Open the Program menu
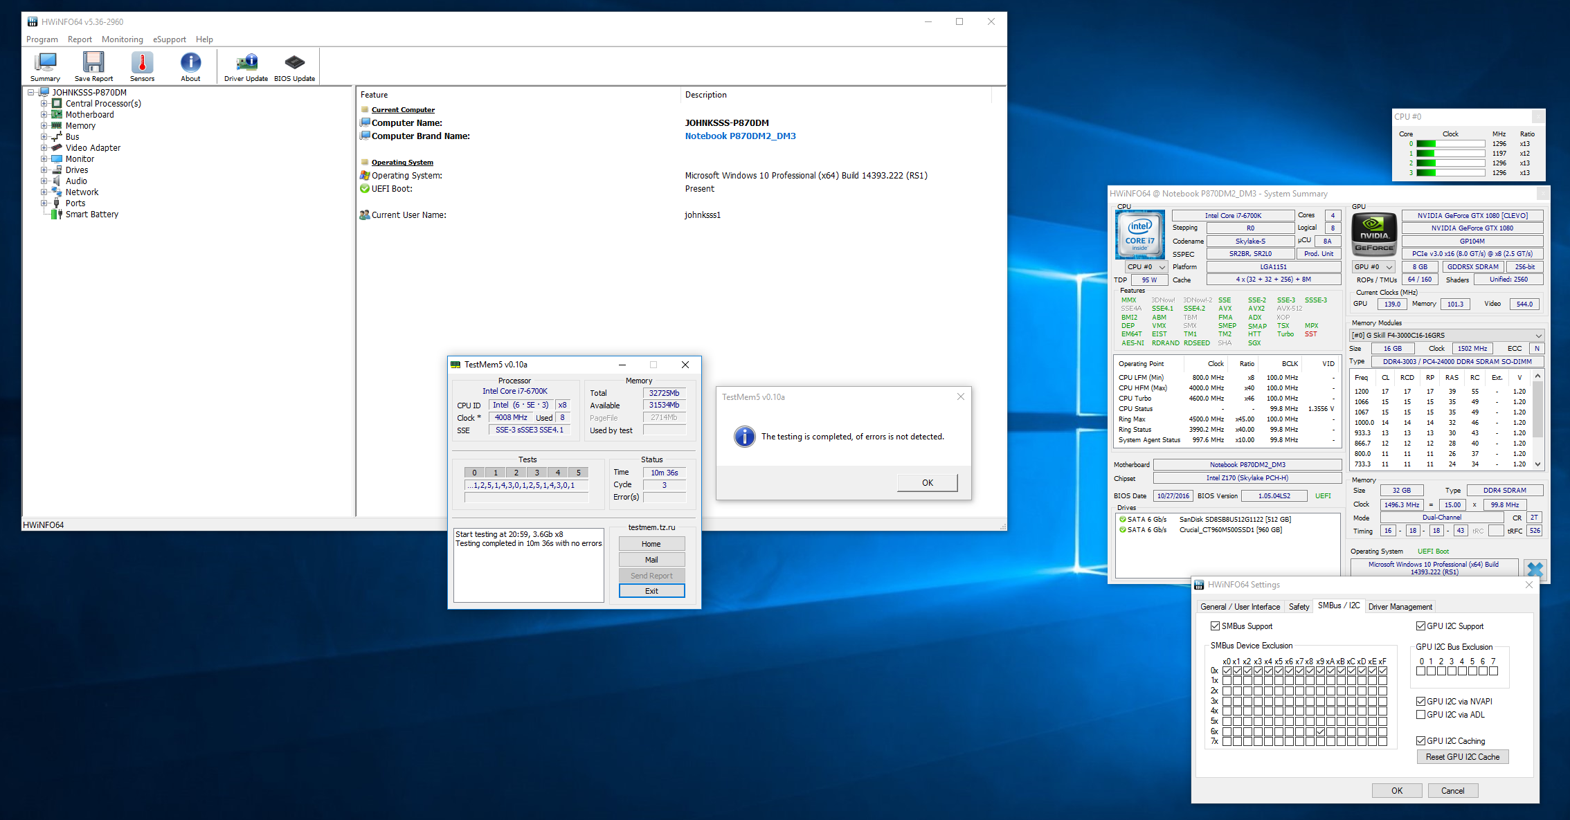This screenshot has width=1570, height=820. pyautogui.click(x=42, y=39)
